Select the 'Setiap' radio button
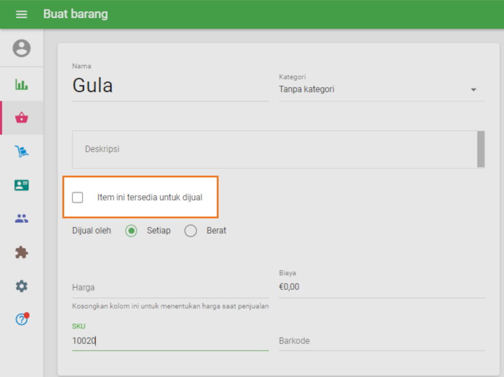Viewport: 504px width, 377px height. point(131,230)
